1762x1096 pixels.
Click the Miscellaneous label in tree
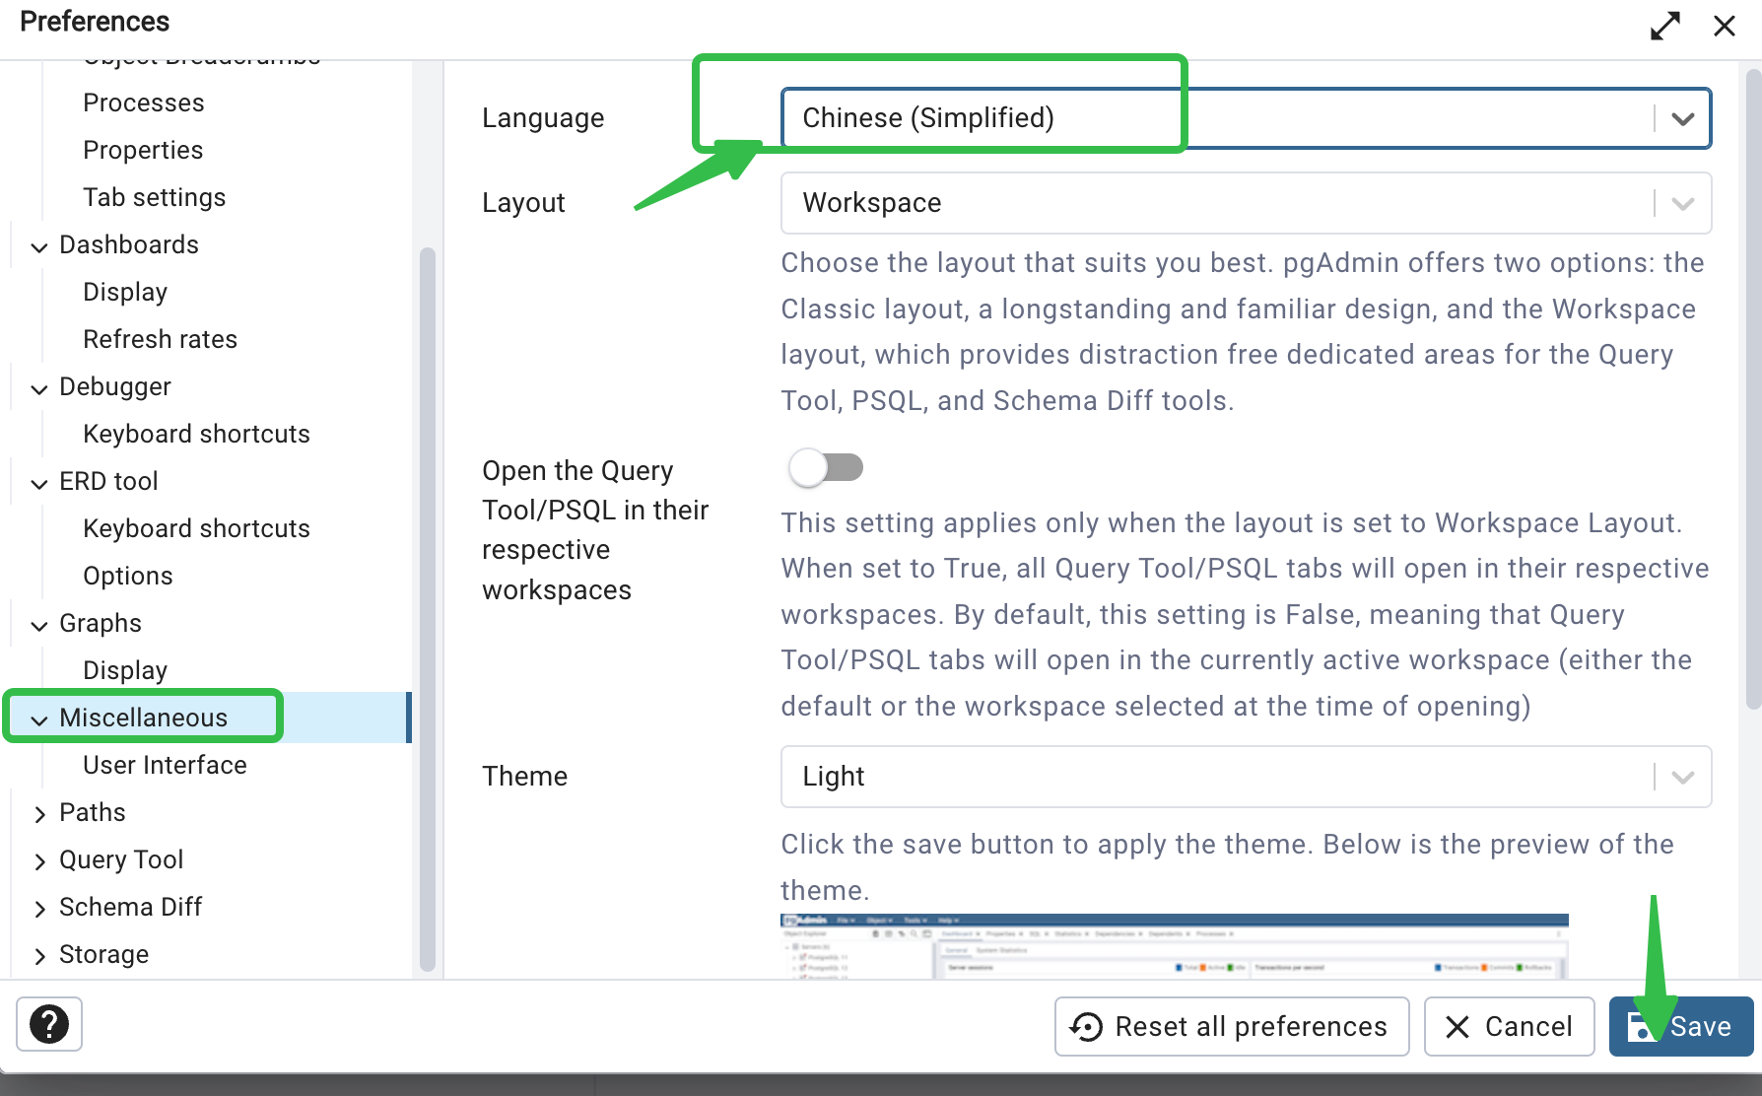coord(144,718)
